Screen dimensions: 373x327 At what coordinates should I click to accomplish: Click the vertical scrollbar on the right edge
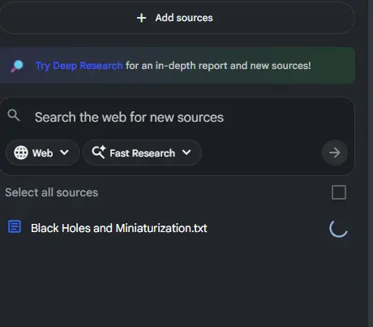(x=371, y=163)
